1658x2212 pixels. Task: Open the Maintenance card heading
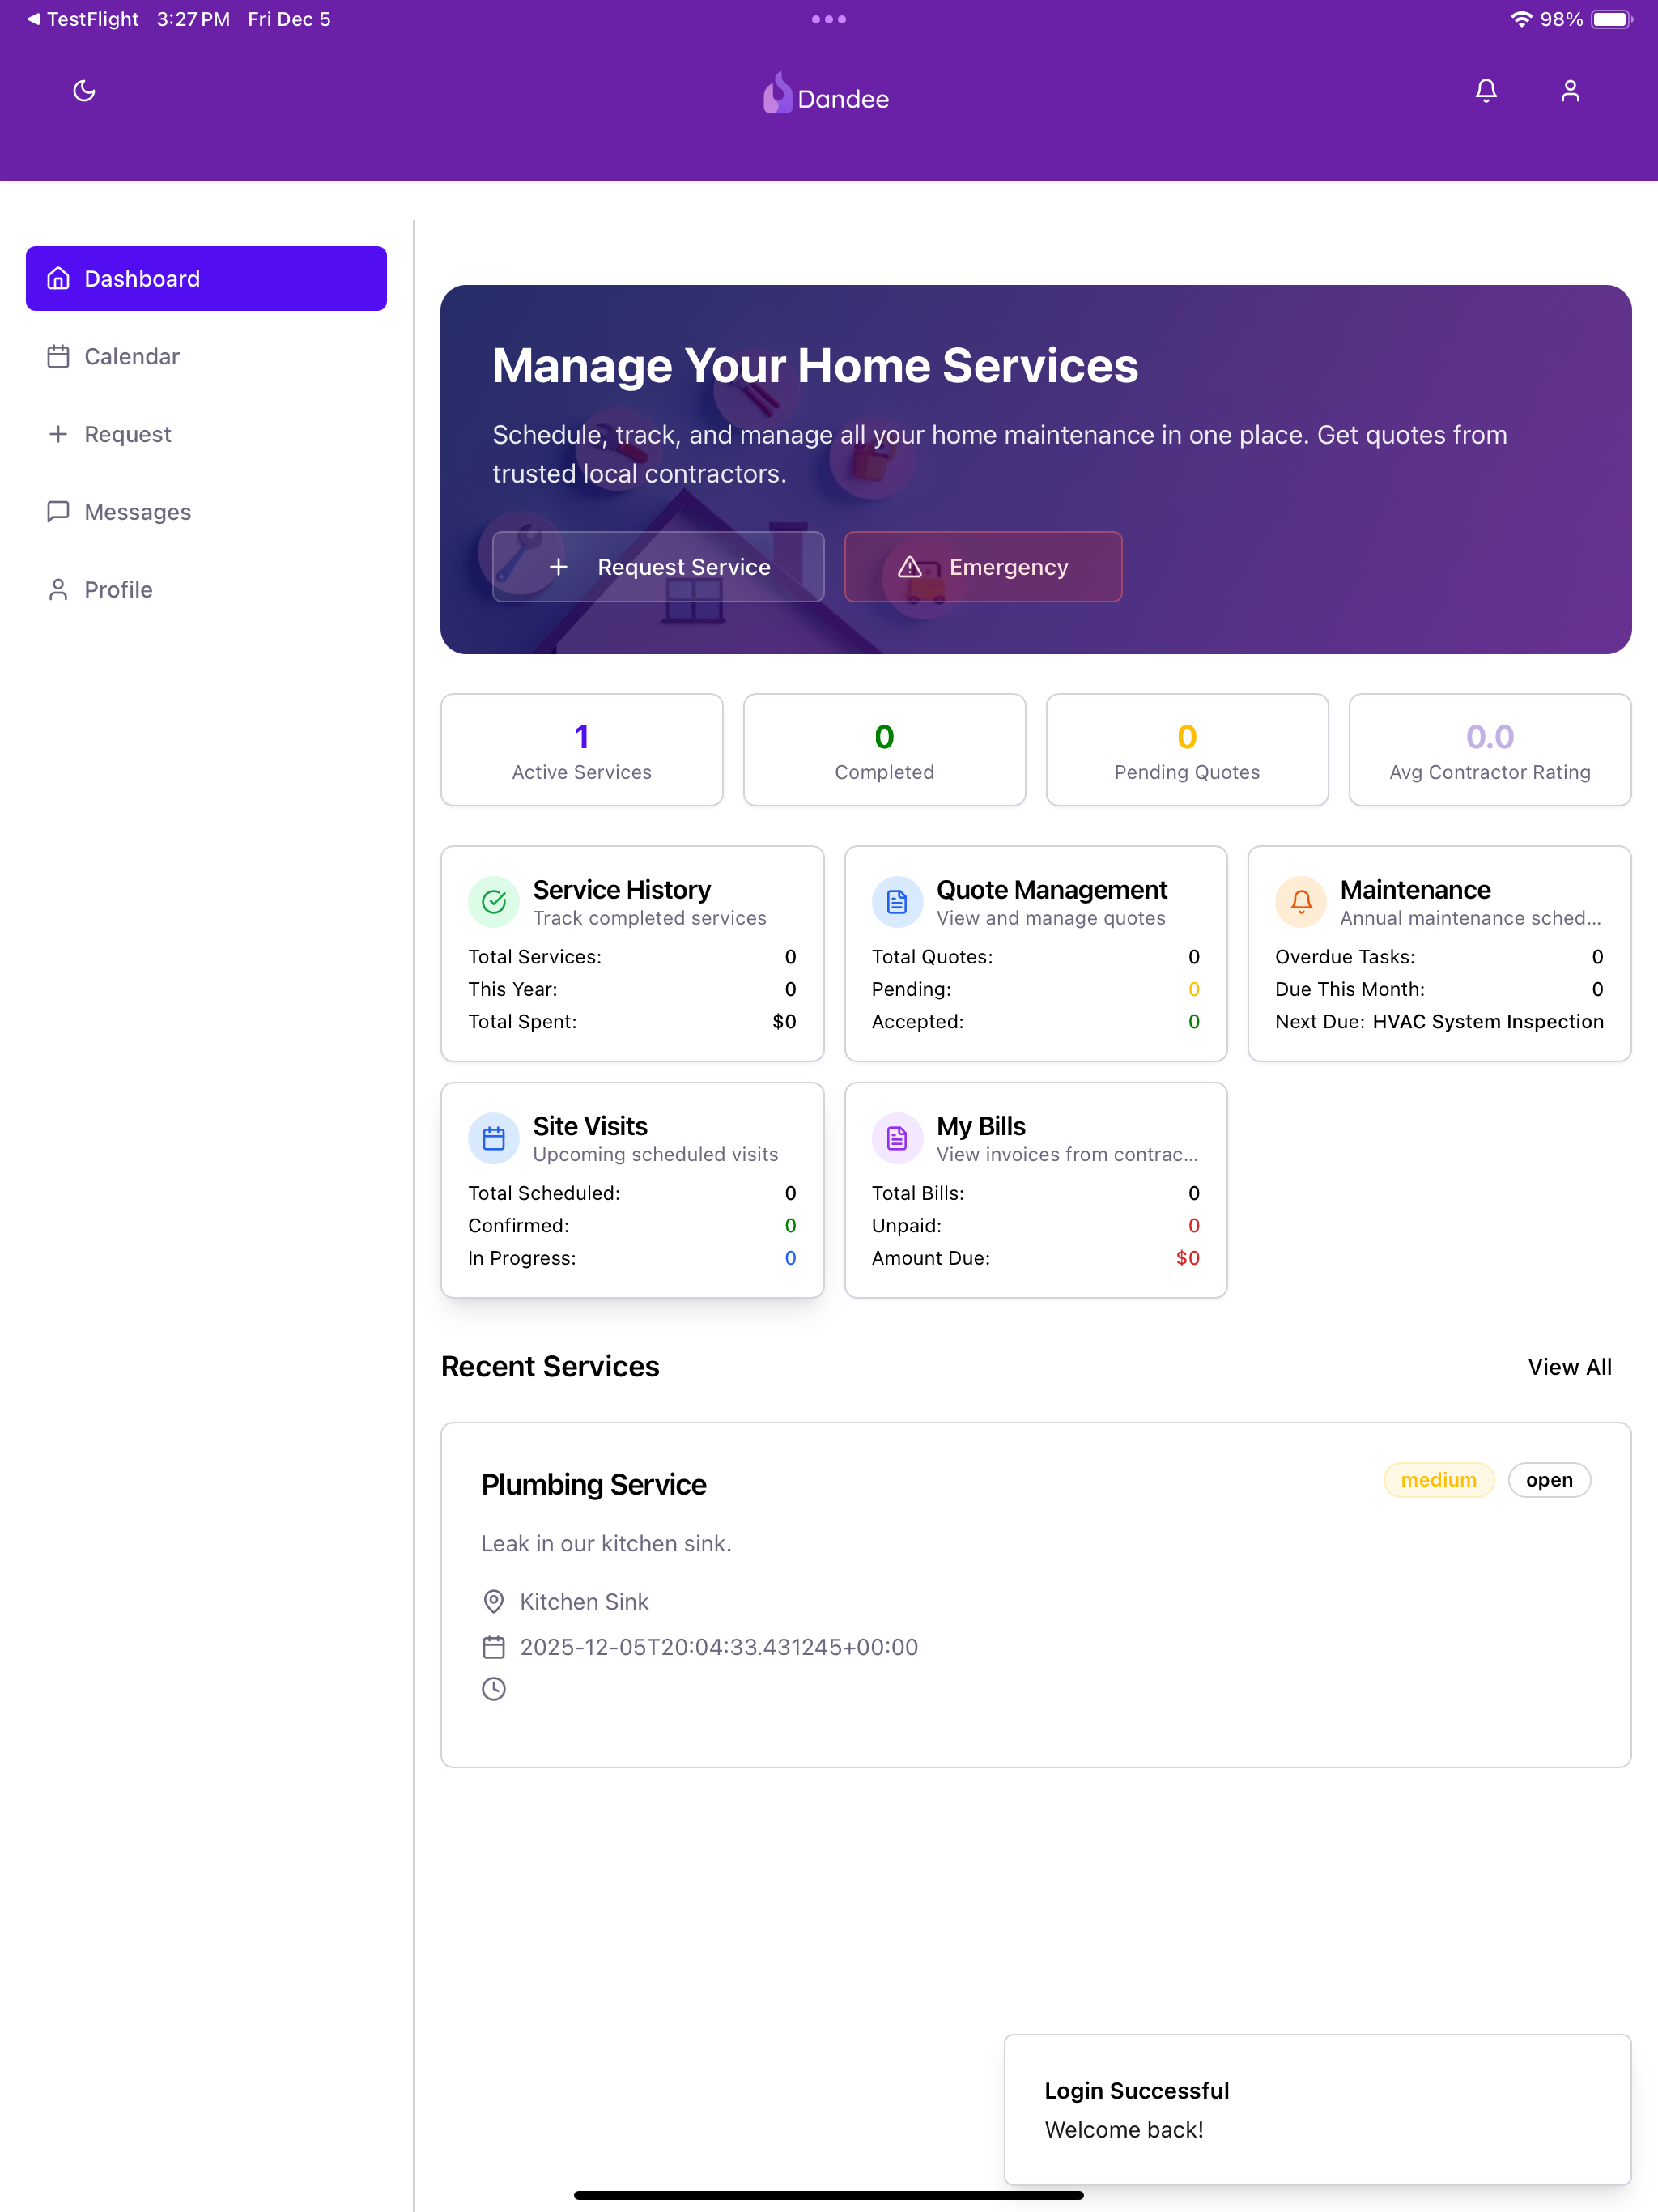[1415, 890]
